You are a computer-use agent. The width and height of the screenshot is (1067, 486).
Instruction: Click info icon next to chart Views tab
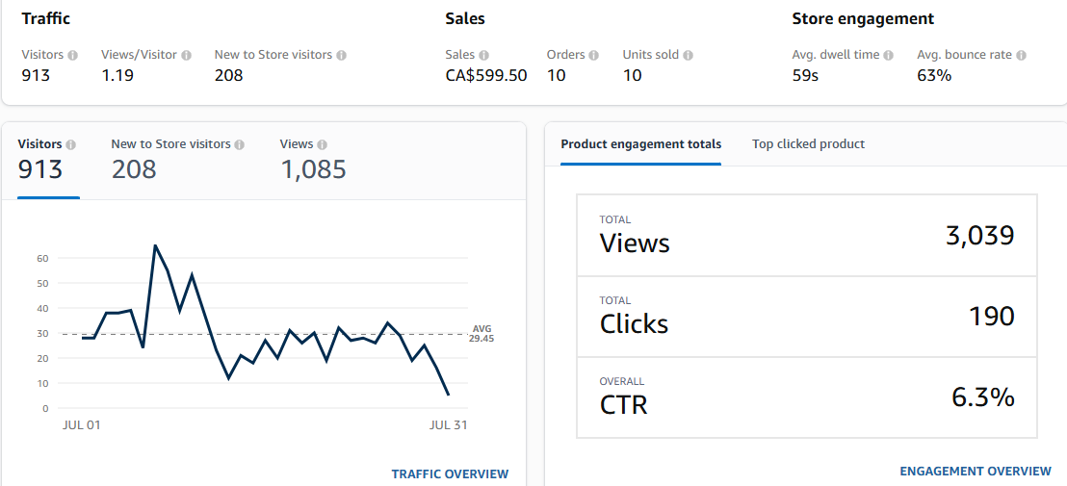pyautogui.click(x=322, y=144)
